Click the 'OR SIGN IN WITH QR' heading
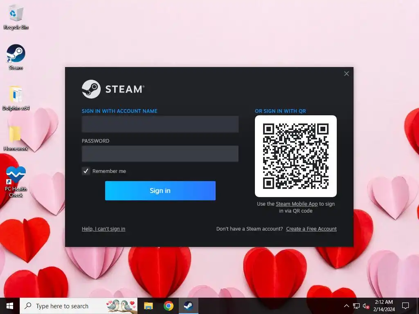419x314 pixels. click(280, 111)
